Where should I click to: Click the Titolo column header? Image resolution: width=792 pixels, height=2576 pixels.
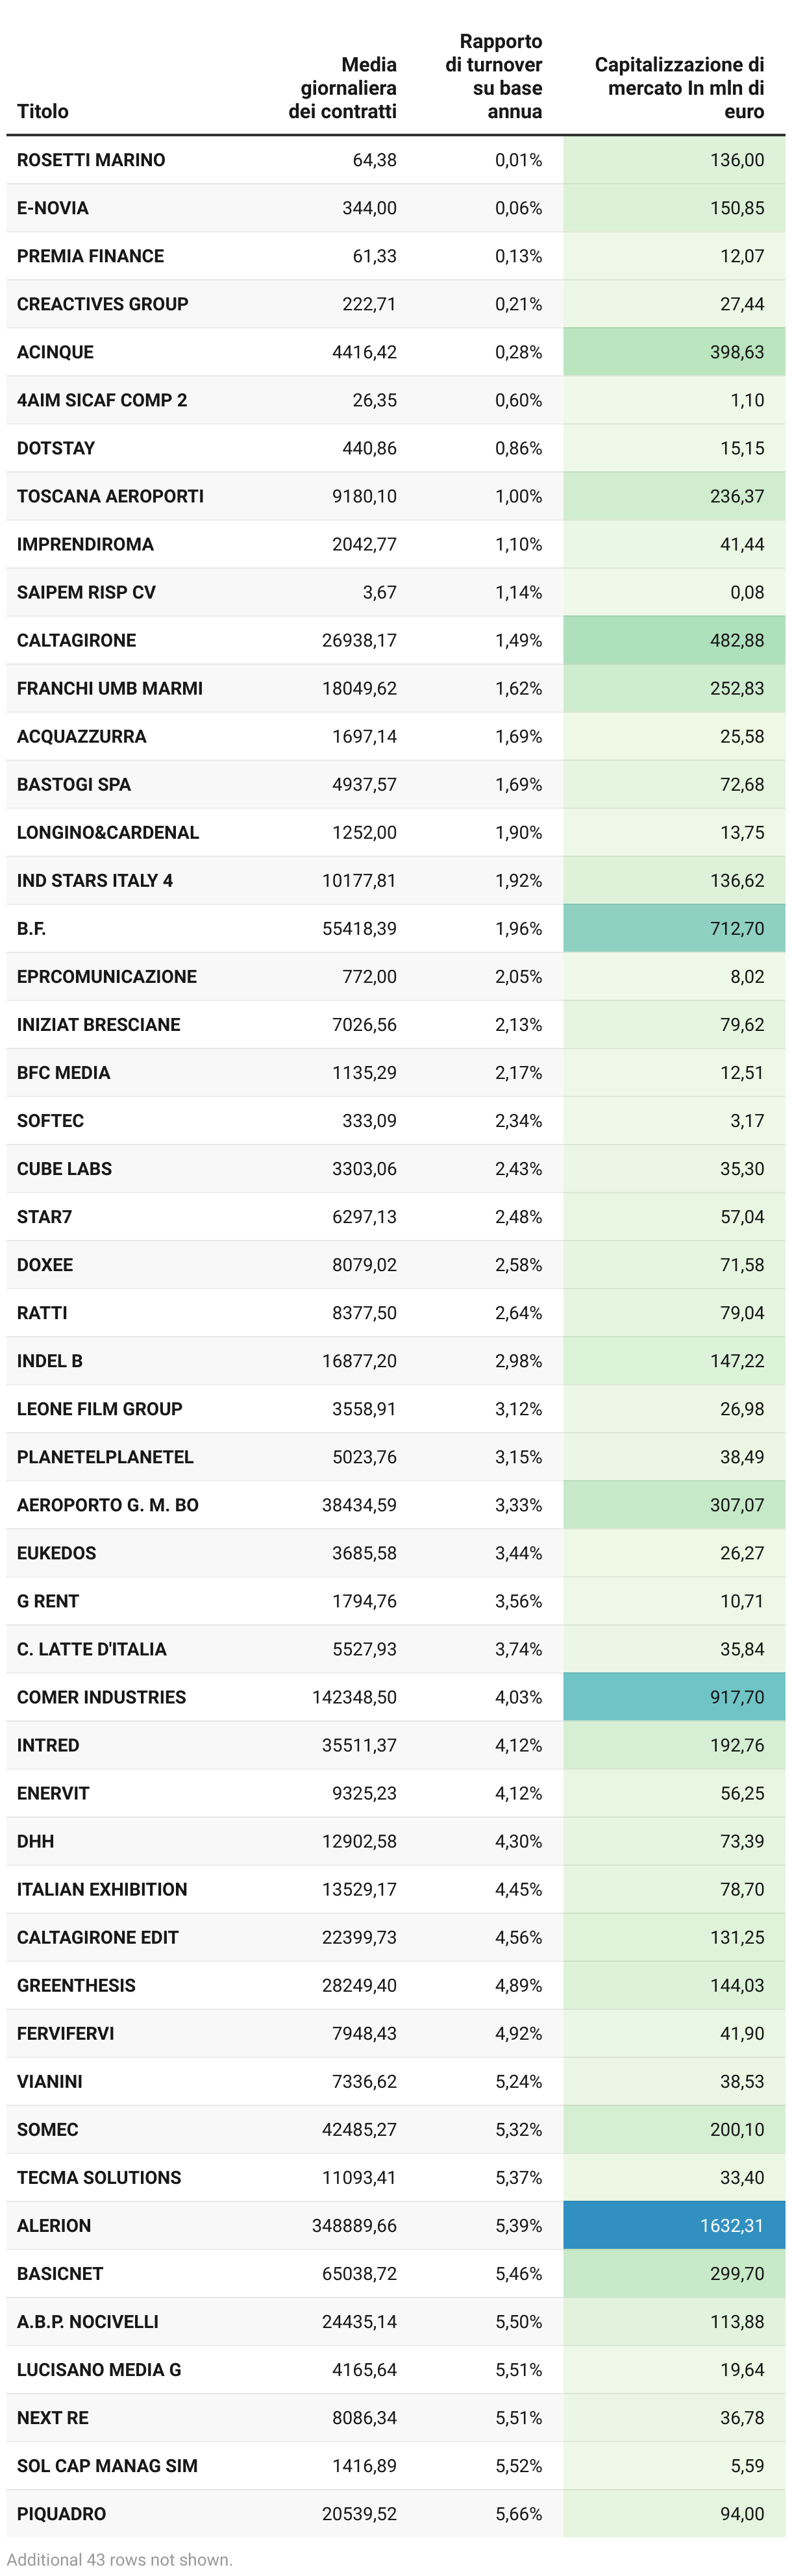pos(43,111)
